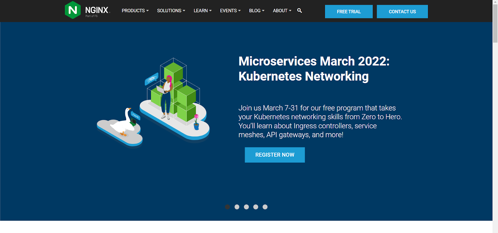
Task: Select the fifth carousel dot
Action: click(x=265, y=207)
